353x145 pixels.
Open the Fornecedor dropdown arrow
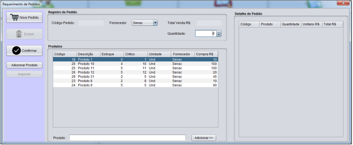(155, 23)
